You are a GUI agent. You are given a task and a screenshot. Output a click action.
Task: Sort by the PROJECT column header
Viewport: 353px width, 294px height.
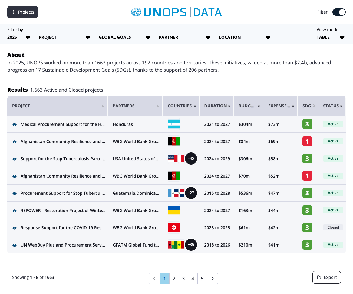[x=58, y=106]
